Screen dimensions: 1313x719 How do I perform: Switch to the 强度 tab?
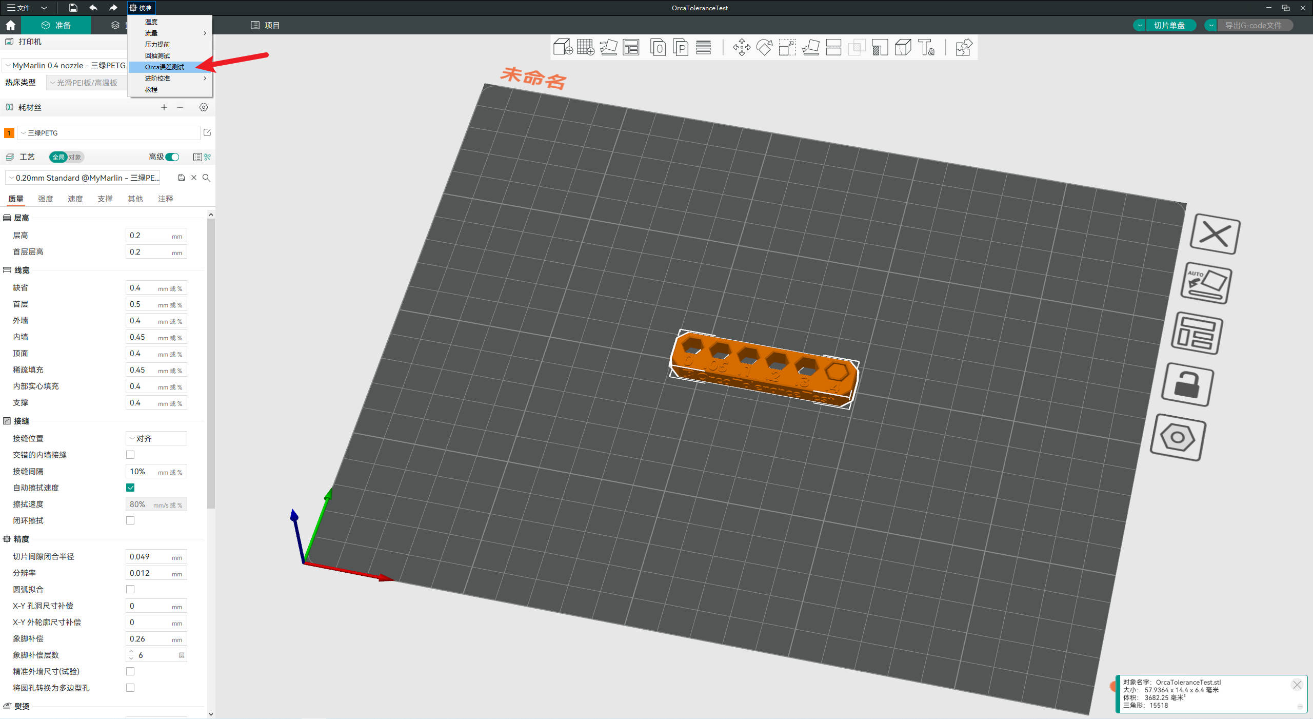(x=46, y=199)
